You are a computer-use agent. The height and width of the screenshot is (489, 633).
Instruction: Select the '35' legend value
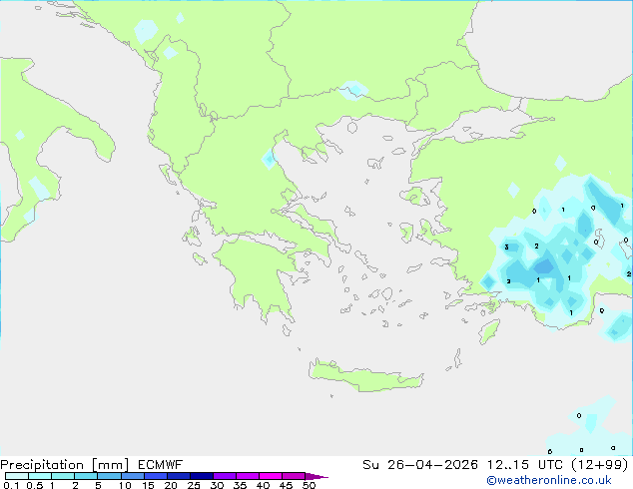(x=240, y=485)
